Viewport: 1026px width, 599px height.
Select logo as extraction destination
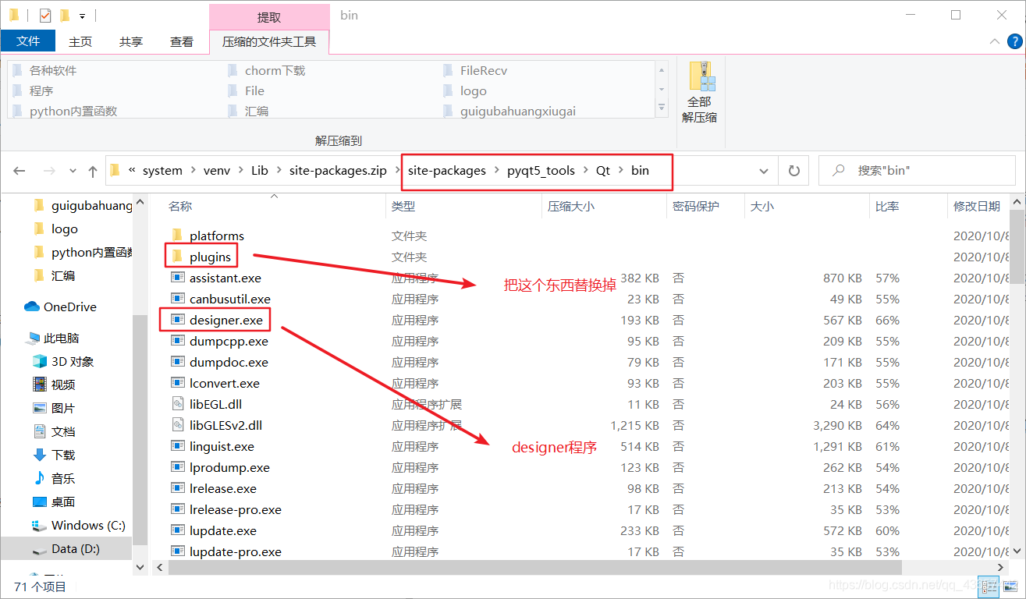pos(471,91)
